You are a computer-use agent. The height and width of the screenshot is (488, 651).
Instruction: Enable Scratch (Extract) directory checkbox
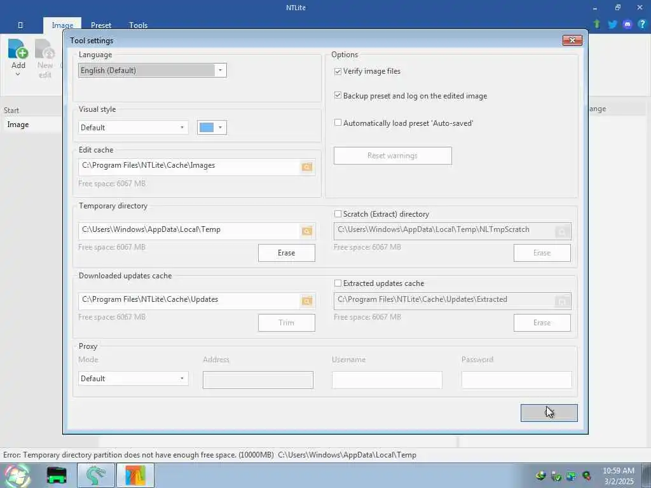(x=338, y=214)
